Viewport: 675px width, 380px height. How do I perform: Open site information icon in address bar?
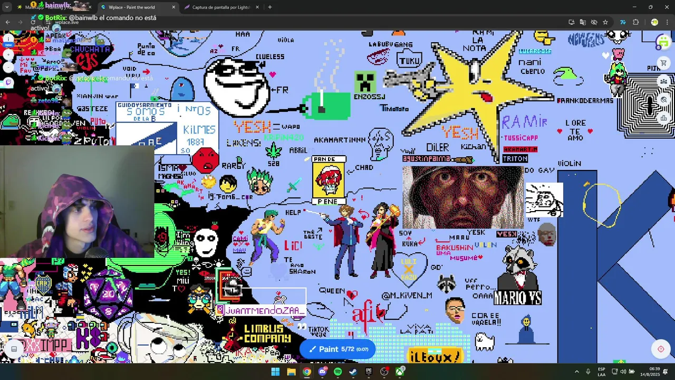49,22
